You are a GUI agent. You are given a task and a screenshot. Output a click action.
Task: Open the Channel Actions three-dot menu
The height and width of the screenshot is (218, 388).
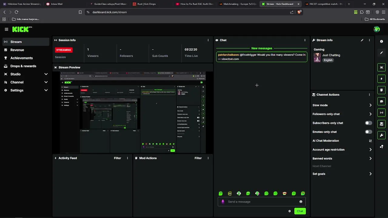tap(369, 94)
